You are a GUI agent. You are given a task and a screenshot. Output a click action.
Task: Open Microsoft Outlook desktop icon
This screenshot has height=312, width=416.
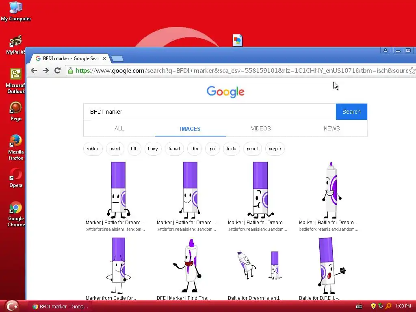[x=16, y=81]
